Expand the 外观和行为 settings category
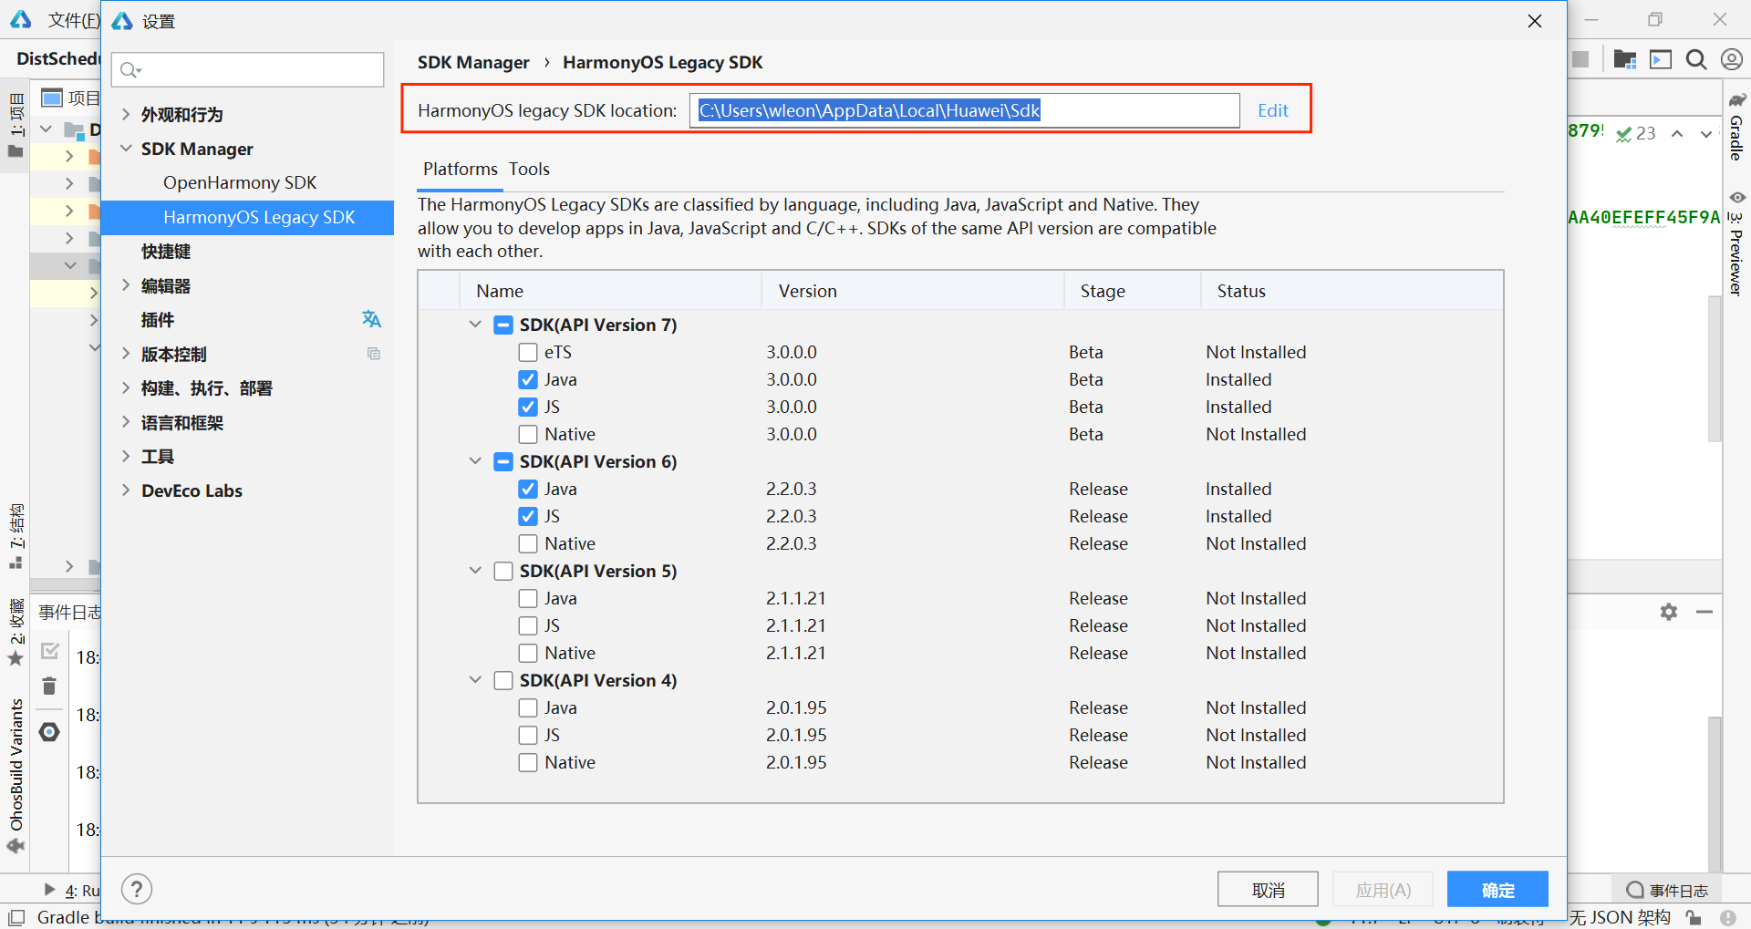The height and width of the screenshot is (929, 1751). point(126,114)
